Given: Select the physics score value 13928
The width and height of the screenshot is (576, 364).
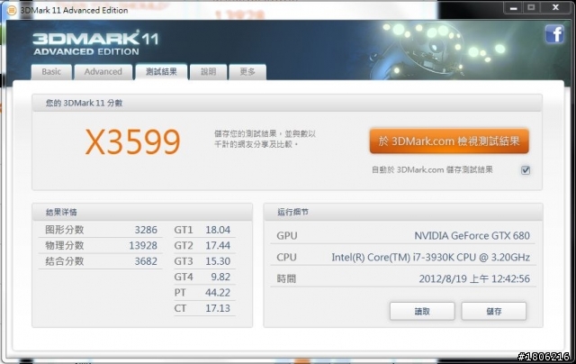Looking at the screenshot, I should click(143, 245).
